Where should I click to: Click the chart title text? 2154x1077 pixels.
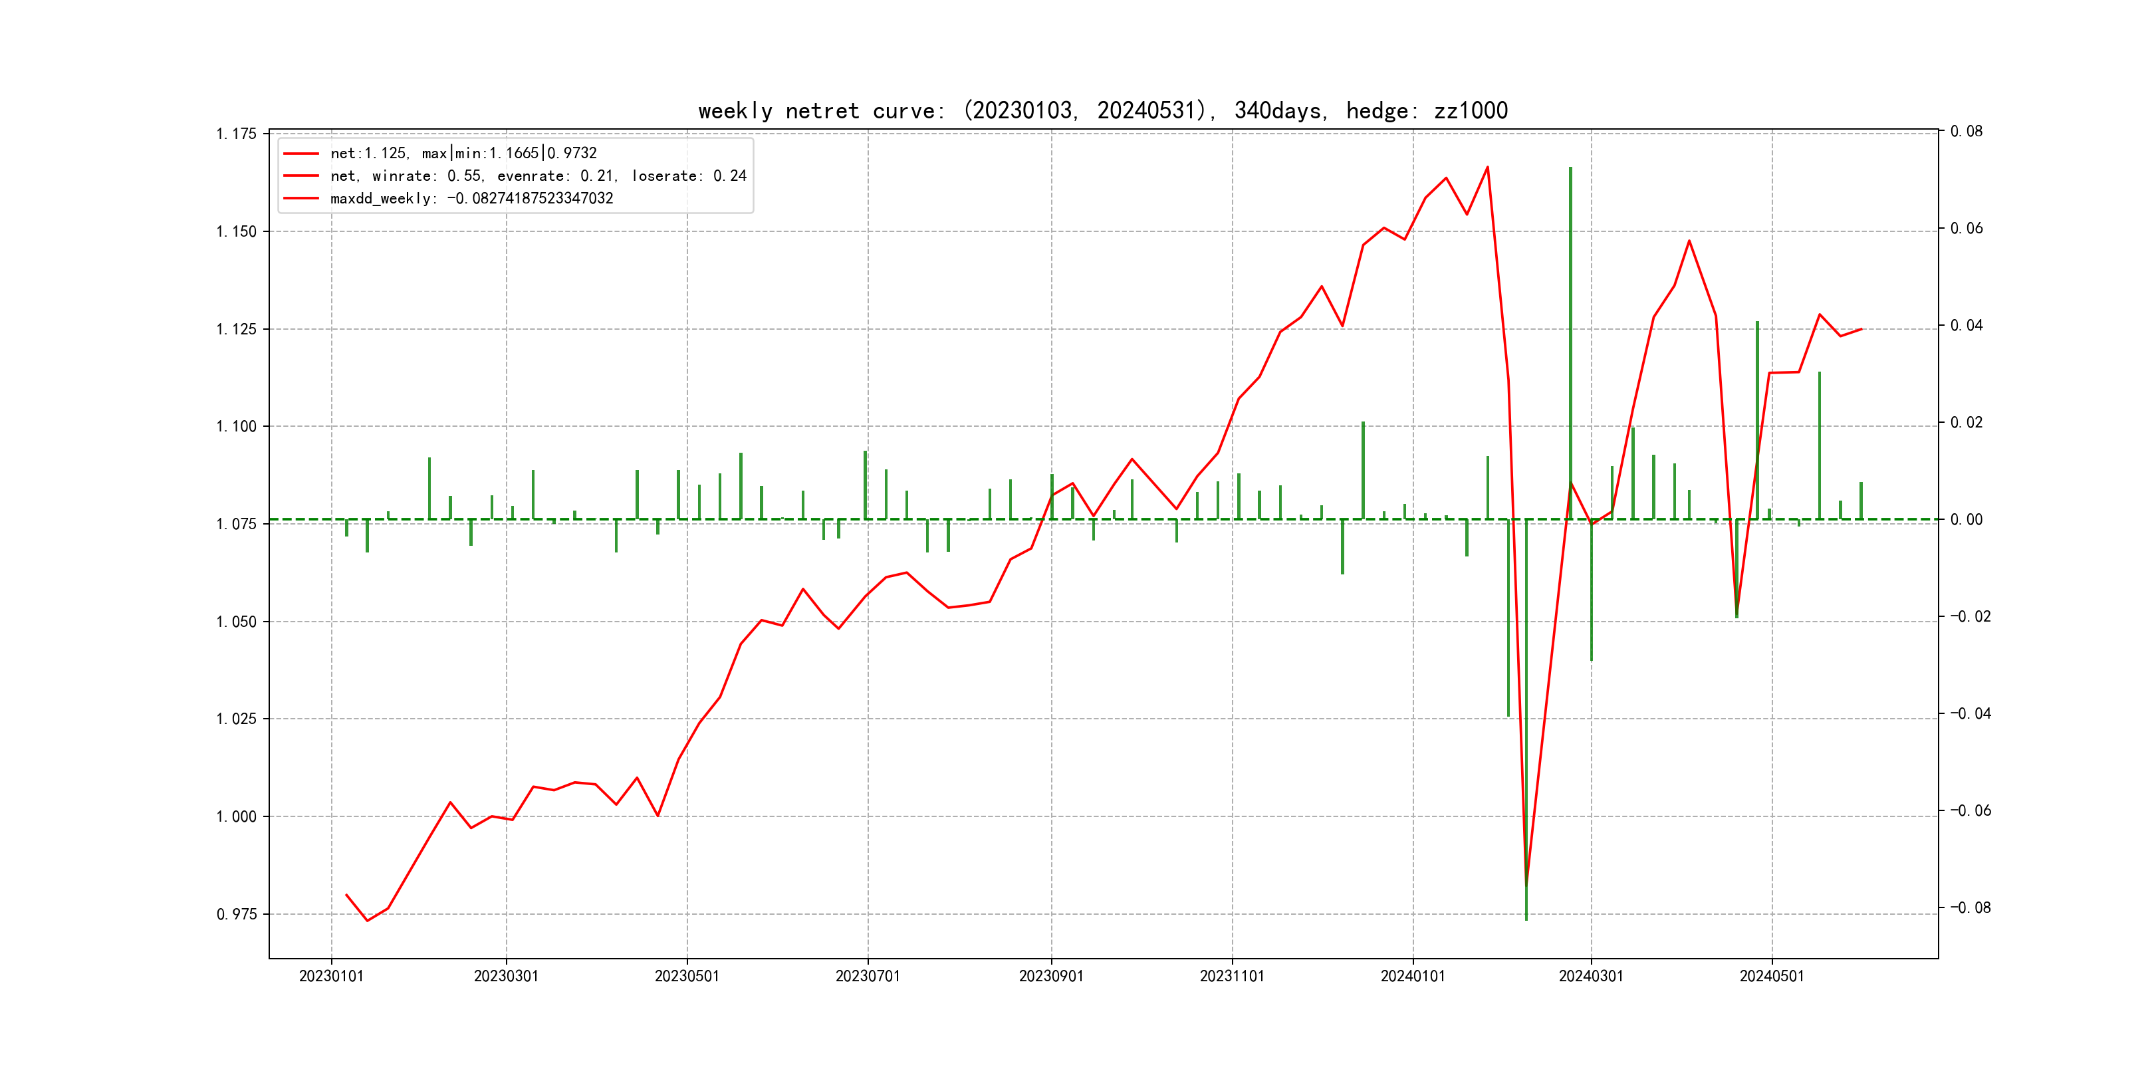point(1102,110)
